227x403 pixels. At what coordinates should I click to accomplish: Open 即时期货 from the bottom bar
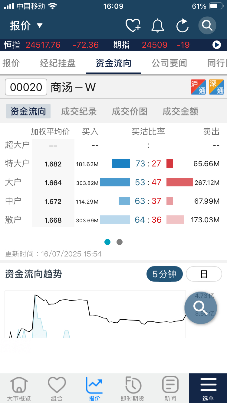(x=132, y=388)
